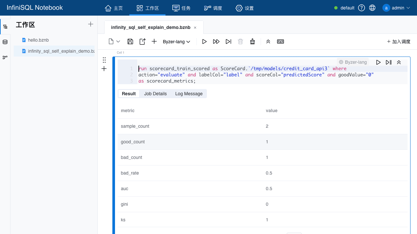
Task: Save the notebook with the save icon
Action: (x=130, y=42)
